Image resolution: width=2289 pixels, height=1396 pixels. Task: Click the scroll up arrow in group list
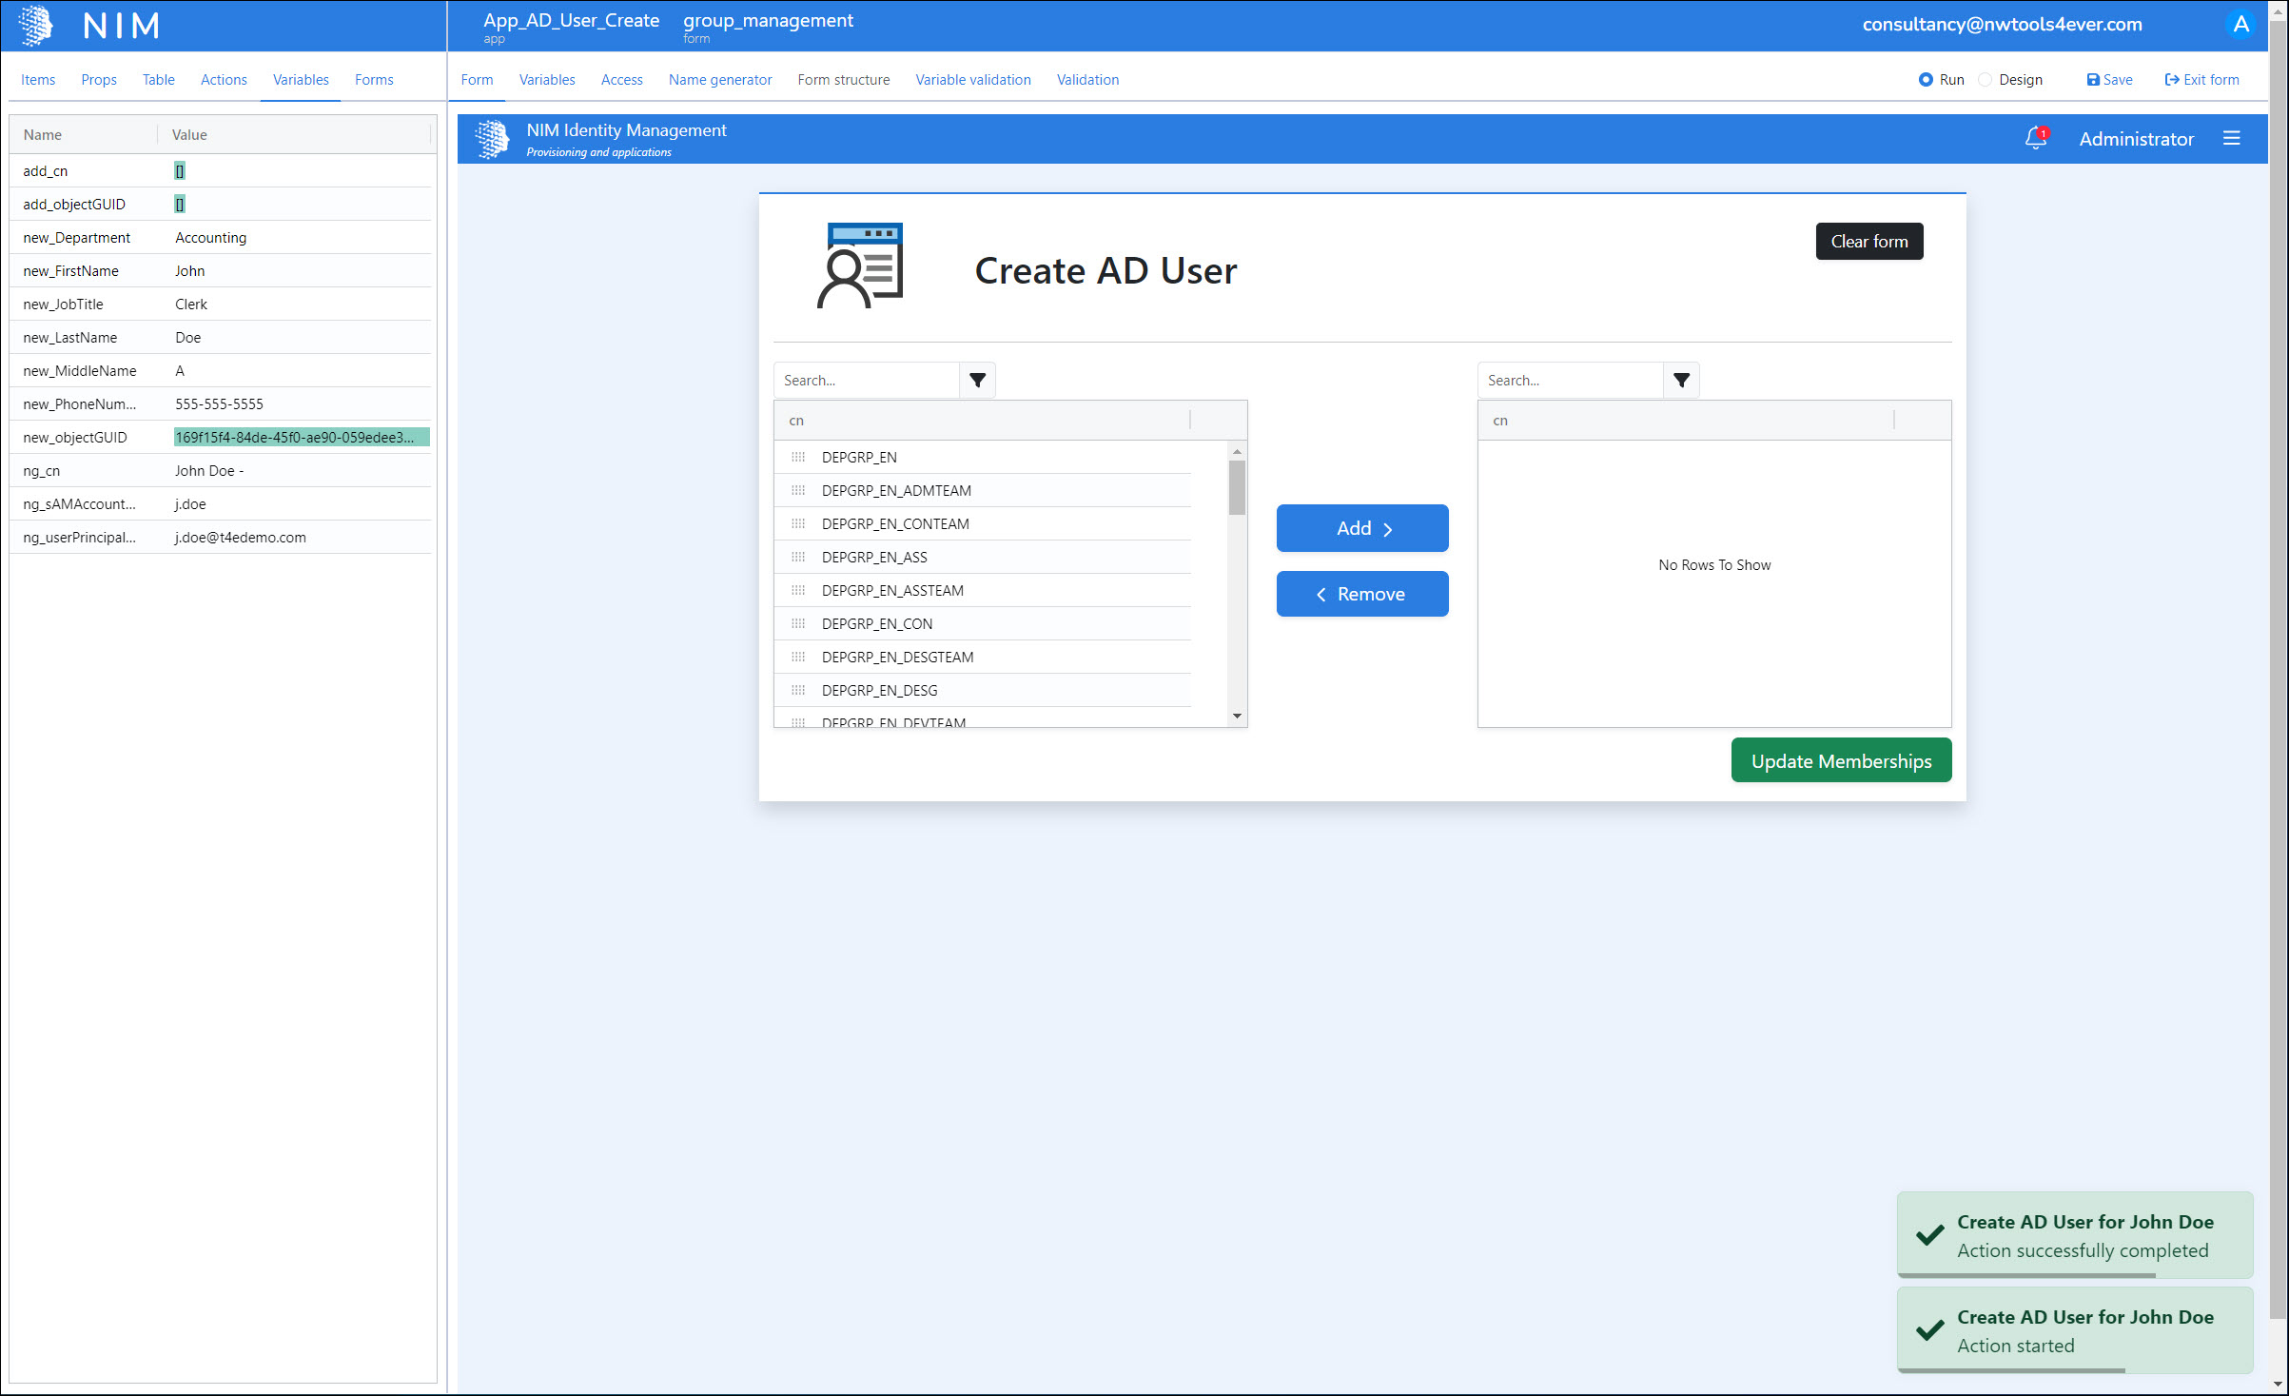(1237, 452)
